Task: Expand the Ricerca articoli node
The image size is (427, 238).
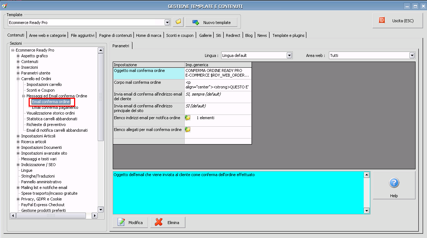Action: pos(18,142)
